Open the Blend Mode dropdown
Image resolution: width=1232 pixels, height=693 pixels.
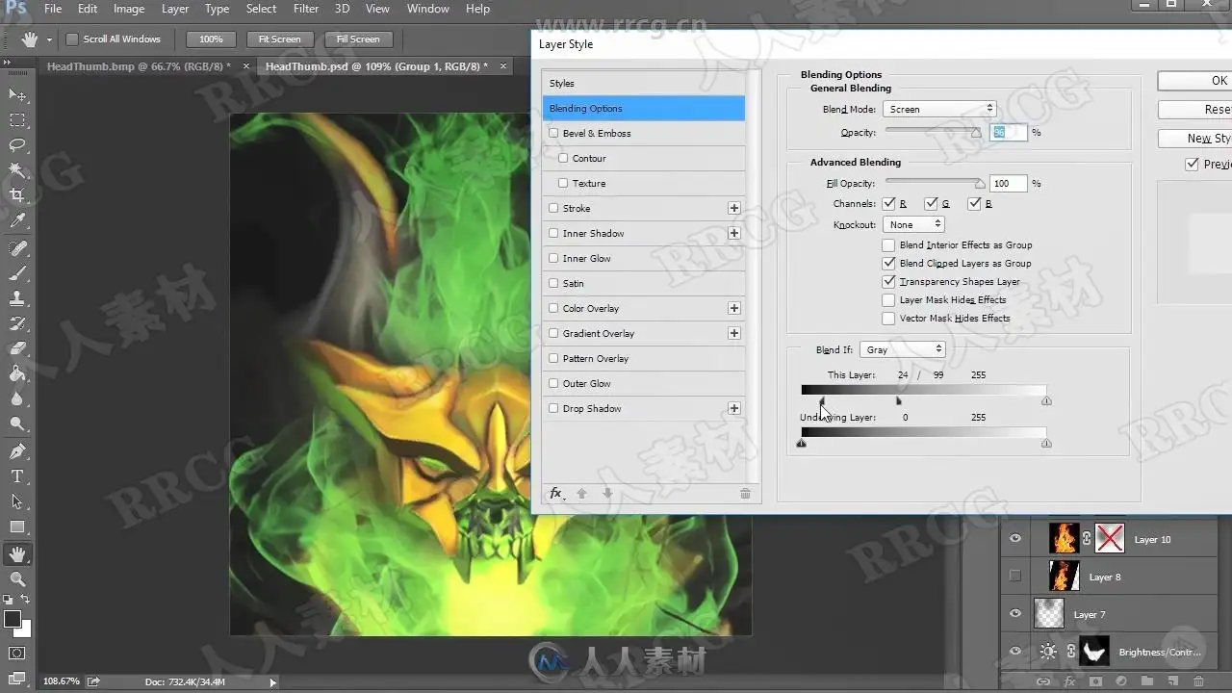[x=939, y=110]
